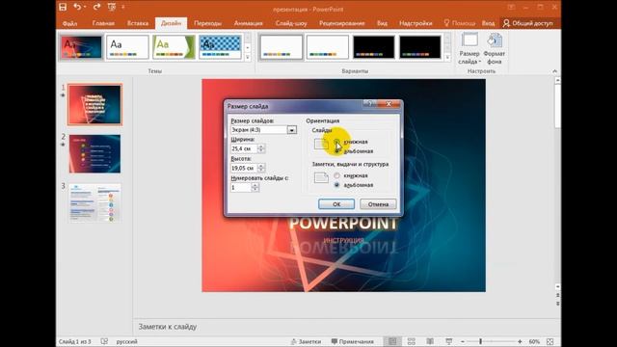This screenshot has height=347, width=617.
Task: Switch to Normal view icon
Action: tap(392, 341)
